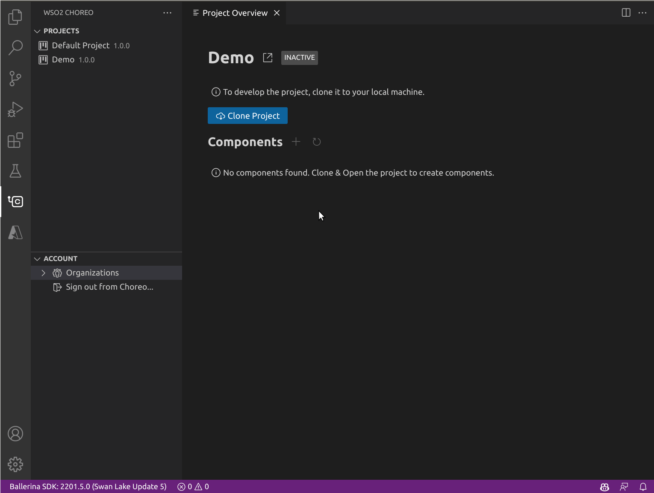The width and height of the screenshot is (654, 493).
Task: Open Source Control view
Action: 15,79
